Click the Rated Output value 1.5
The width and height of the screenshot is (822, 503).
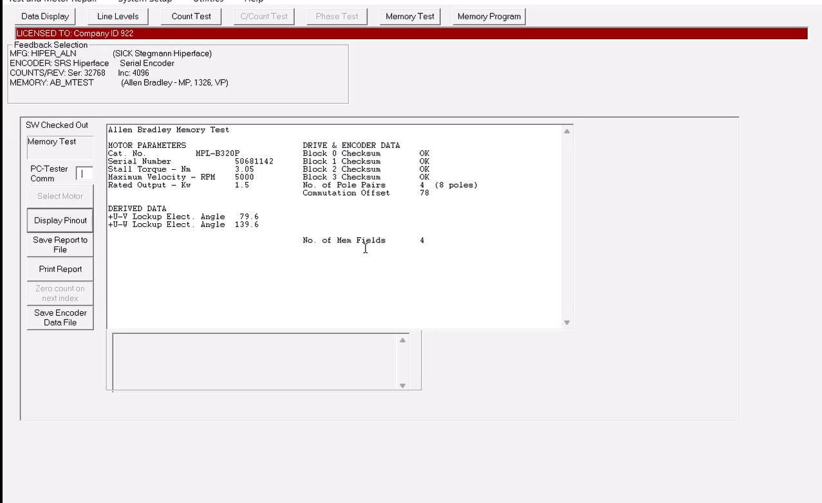tap(242, 185)
